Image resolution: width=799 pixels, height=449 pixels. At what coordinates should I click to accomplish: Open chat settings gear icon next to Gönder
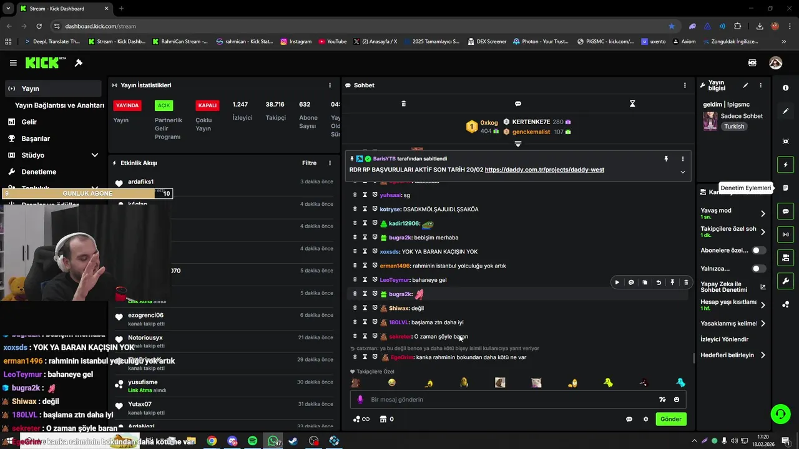[645, 419]
